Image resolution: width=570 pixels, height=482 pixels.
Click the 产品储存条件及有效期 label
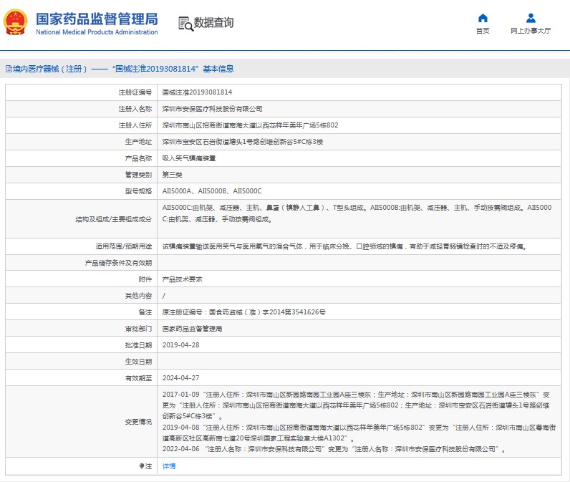118,263
